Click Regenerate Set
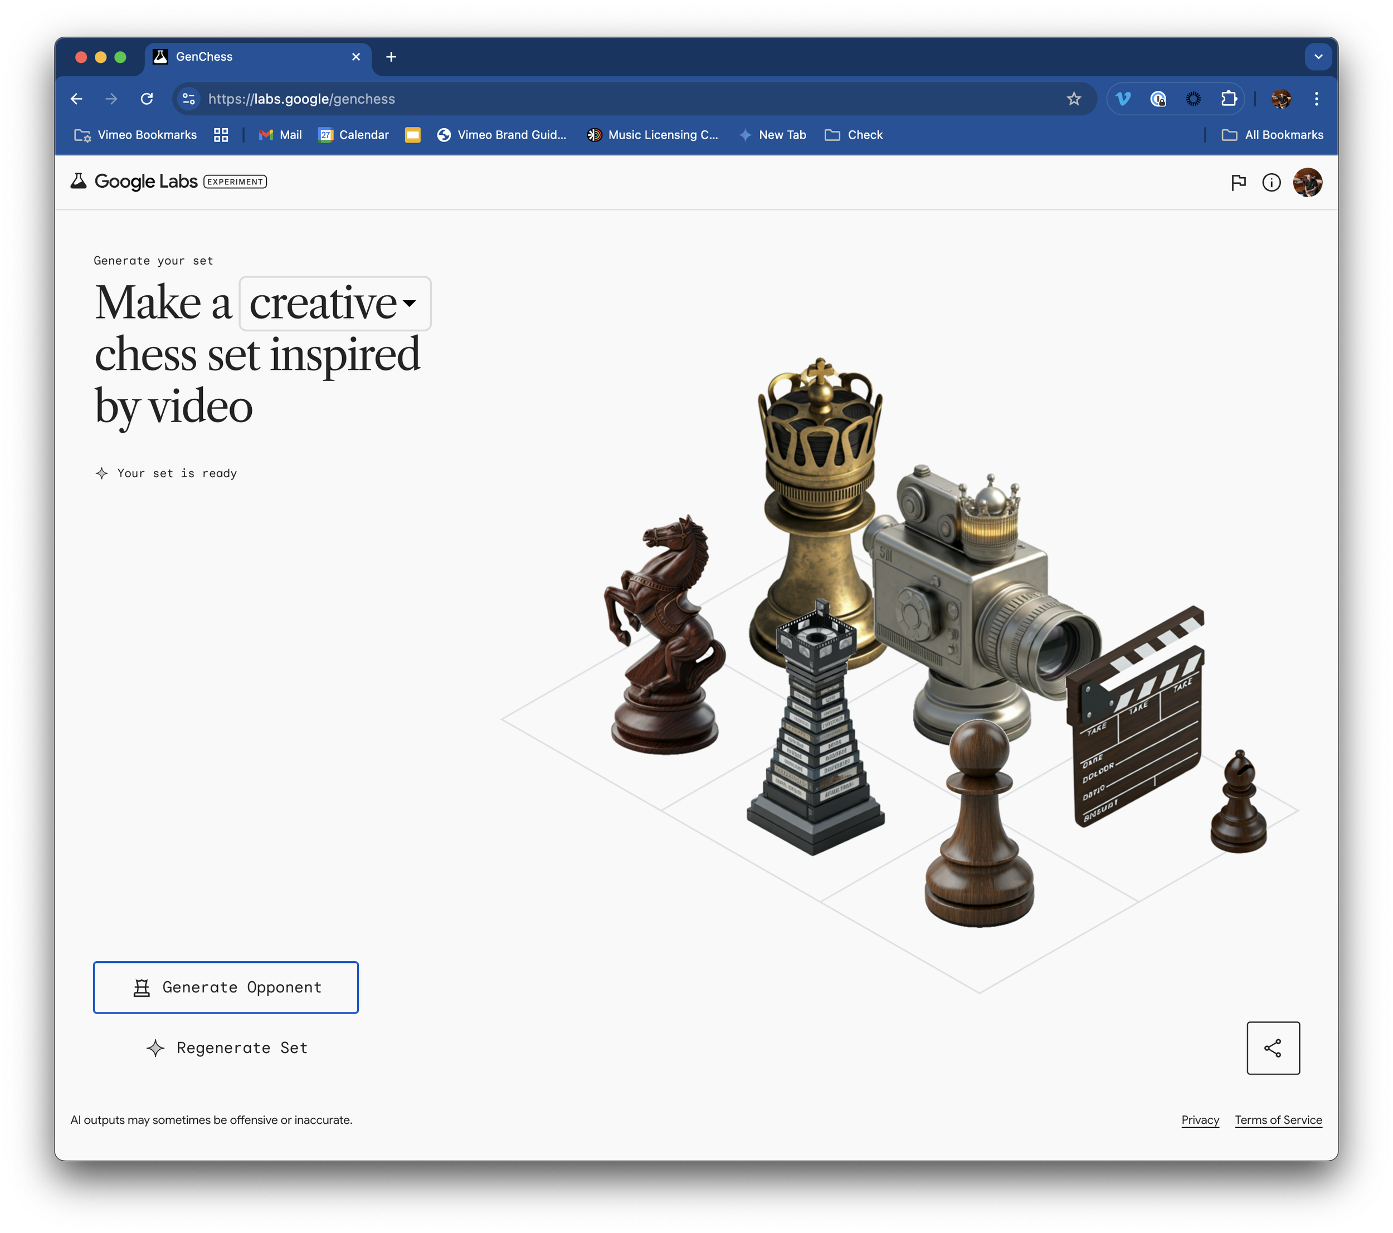 pyautogui.click(x=227, y=1048)
